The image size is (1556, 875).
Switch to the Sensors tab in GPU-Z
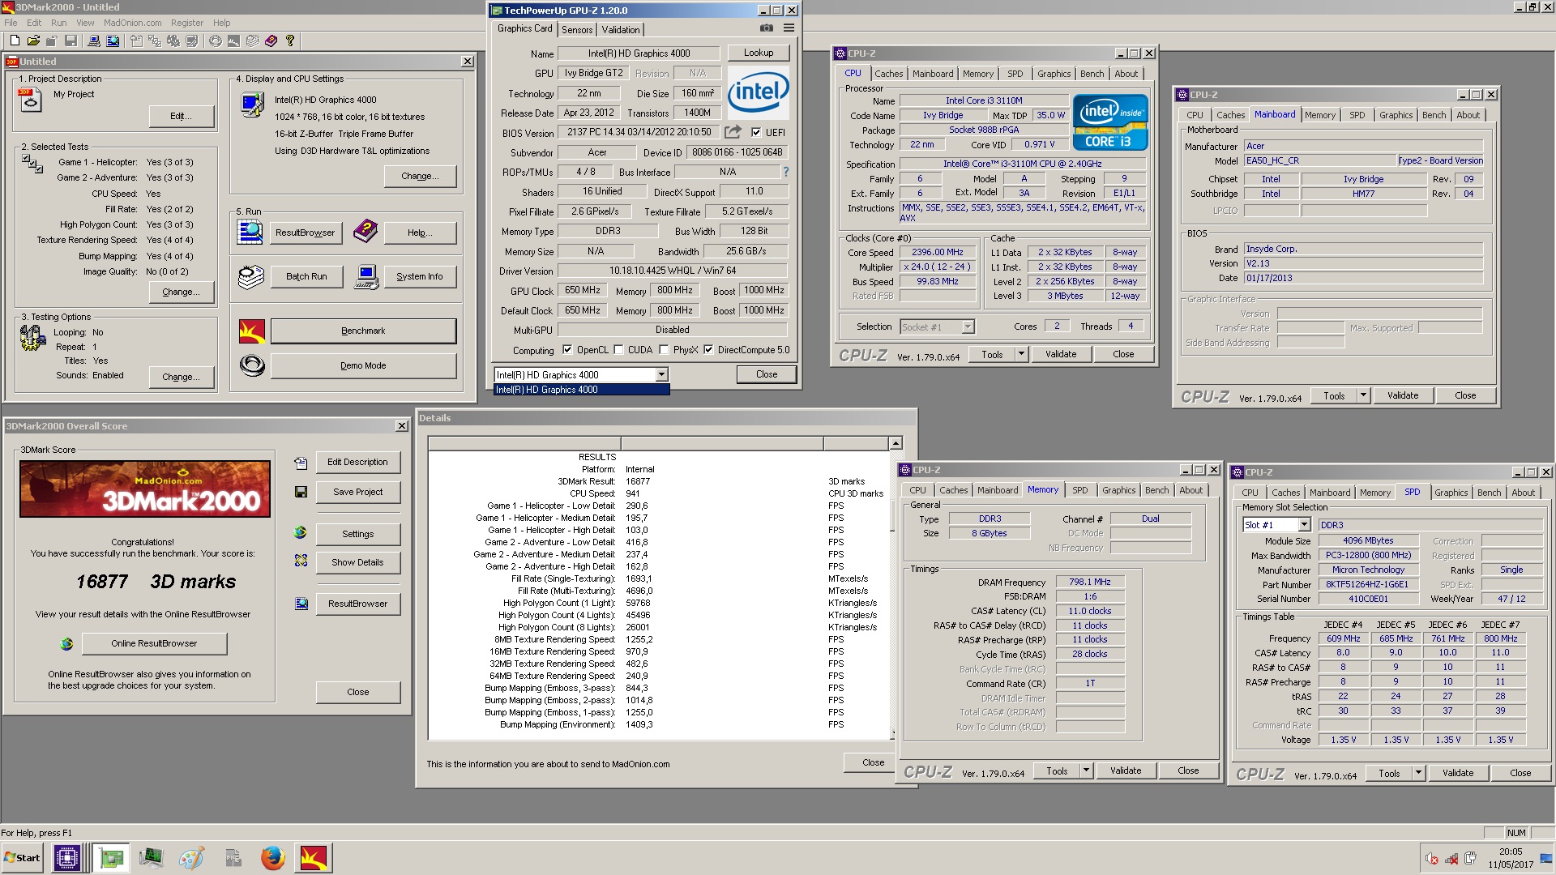pyautogui.click(x=577, y=29)
